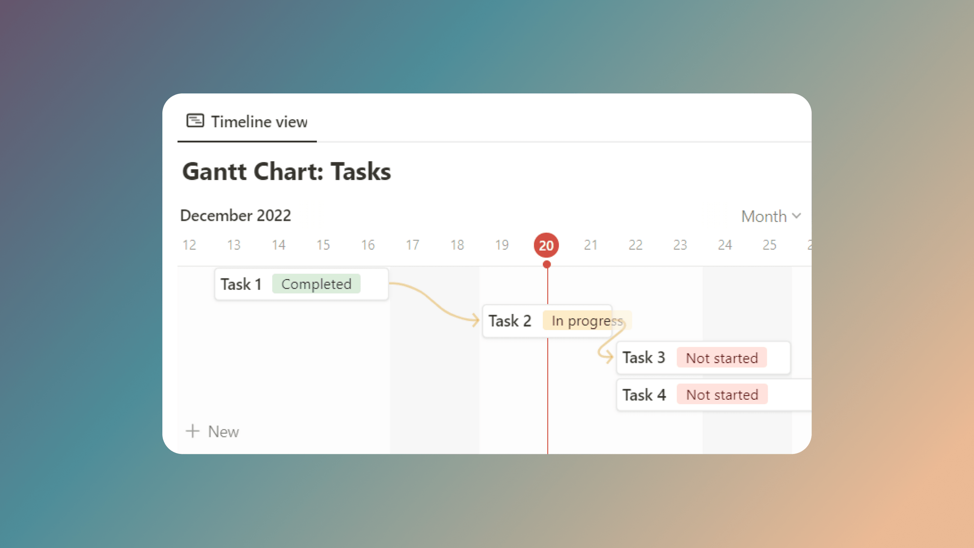The height and width of the screenshot is (548, 974).
Task: Click the date 19 in the header
Action: (502, 245)
